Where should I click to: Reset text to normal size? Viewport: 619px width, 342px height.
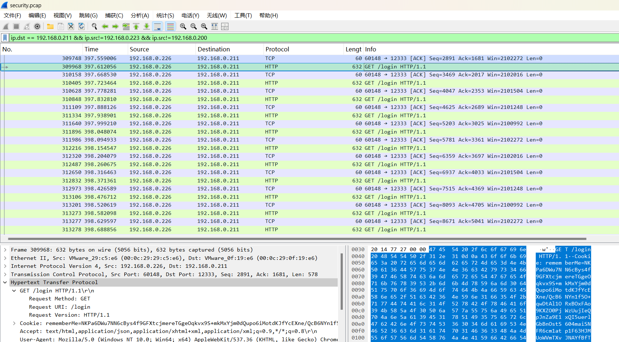pyautogui.click(x=204, y=26)
